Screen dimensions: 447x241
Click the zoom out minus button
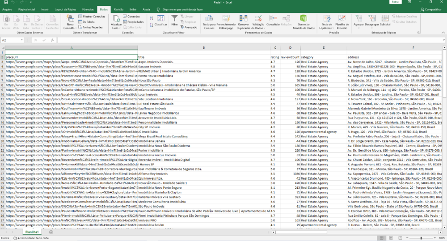coord(407,238)
